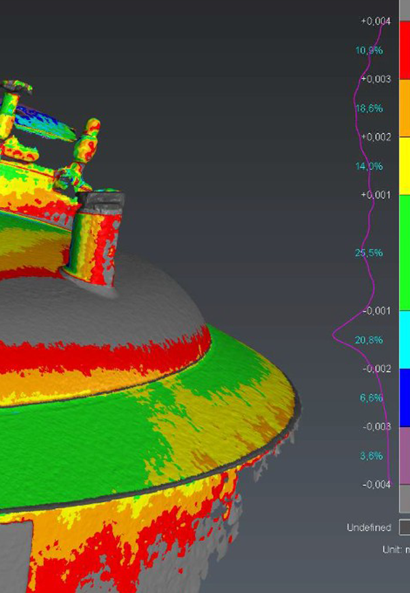Click the +0,004 upper scale limit
This screenshot has width=410, height=593.
click(x=376, y=21)
